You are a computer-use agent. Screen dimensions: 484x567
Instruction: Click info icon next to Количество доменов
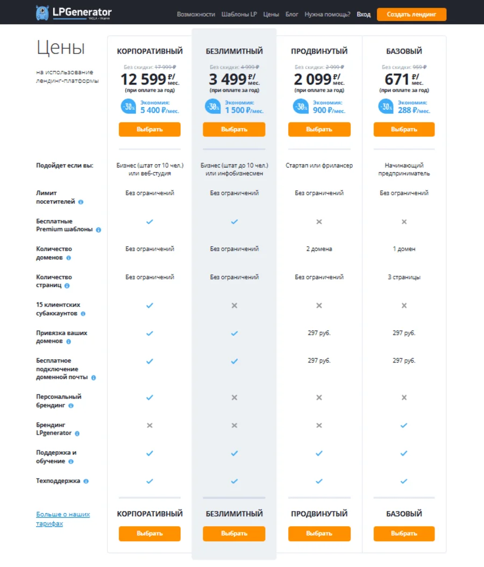[x=68, y=258]
